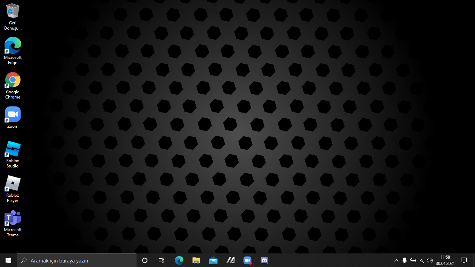Select the Microsoft Edge desktop shortcut
Image resolution: width=475 pixels, height=267 pixels.
[13, 51]
